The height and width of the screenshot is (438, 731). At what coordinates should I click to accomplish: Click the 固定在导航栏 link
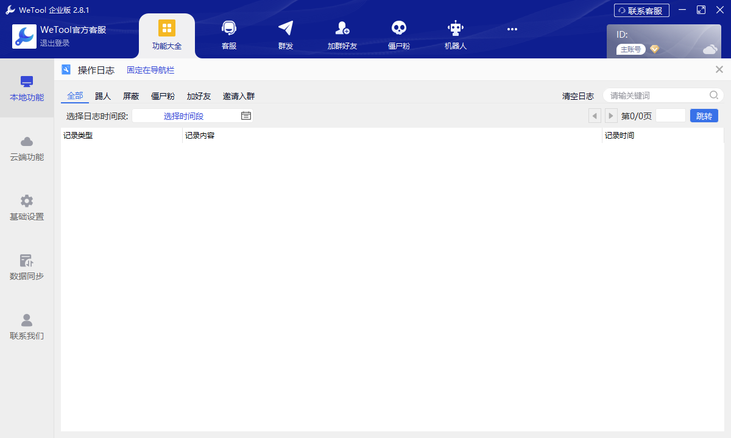tap(150, 70)
